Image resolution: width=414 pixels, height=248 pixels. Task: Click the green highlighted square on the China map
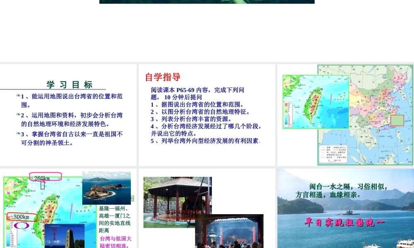[x=397, y=120]
